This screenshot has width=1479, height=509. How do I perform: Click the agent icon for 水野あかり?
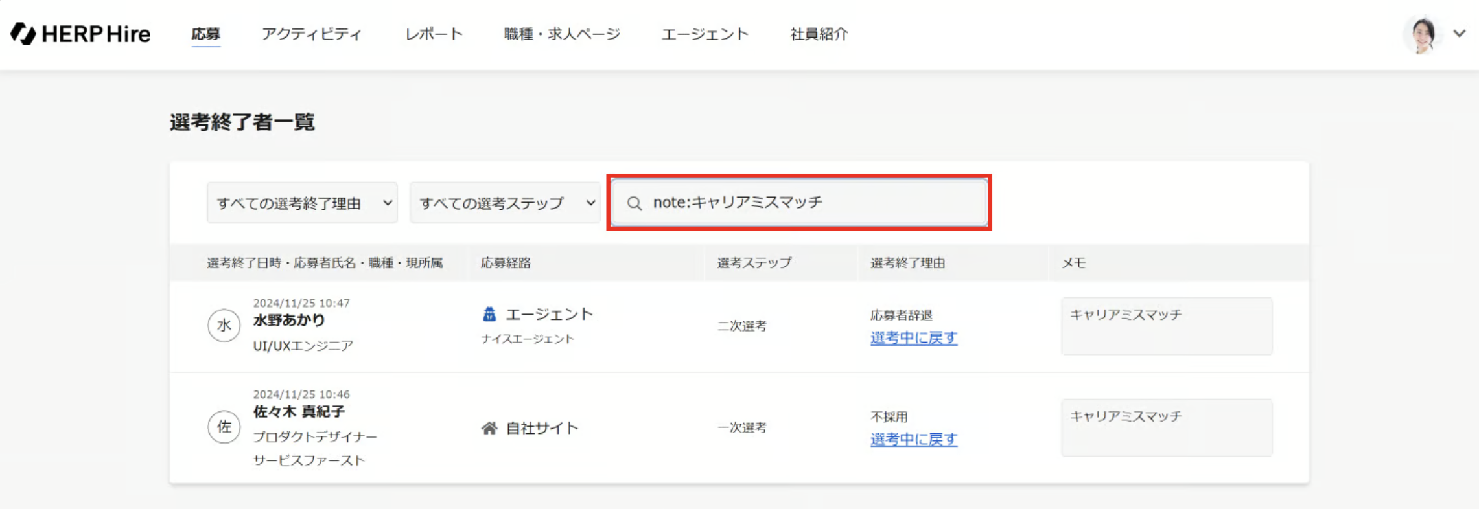pyautogui.click(x=489, y=315)
